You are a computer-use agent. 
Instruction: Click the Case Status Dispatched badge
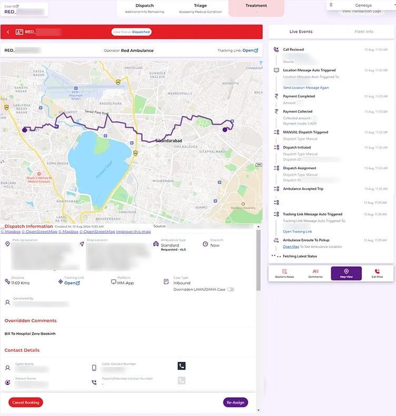(131, 32)
